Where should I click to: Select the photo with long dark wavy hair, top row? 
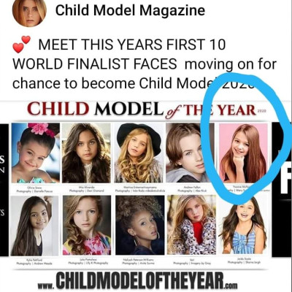tap(86, 153)
